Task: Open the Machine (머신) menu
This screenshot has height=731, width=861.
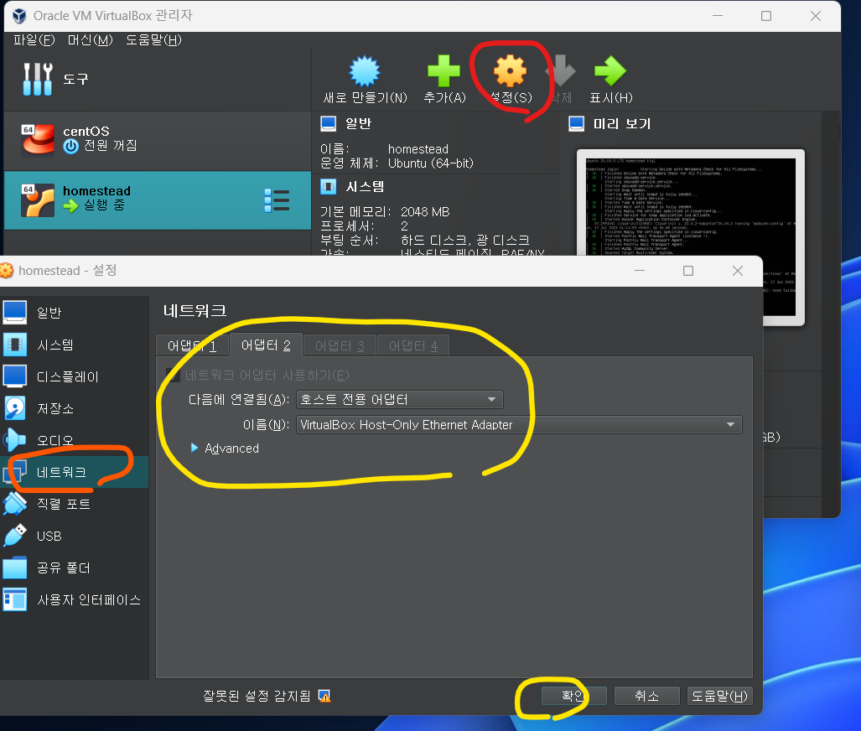Action: (x=90, y=40)
